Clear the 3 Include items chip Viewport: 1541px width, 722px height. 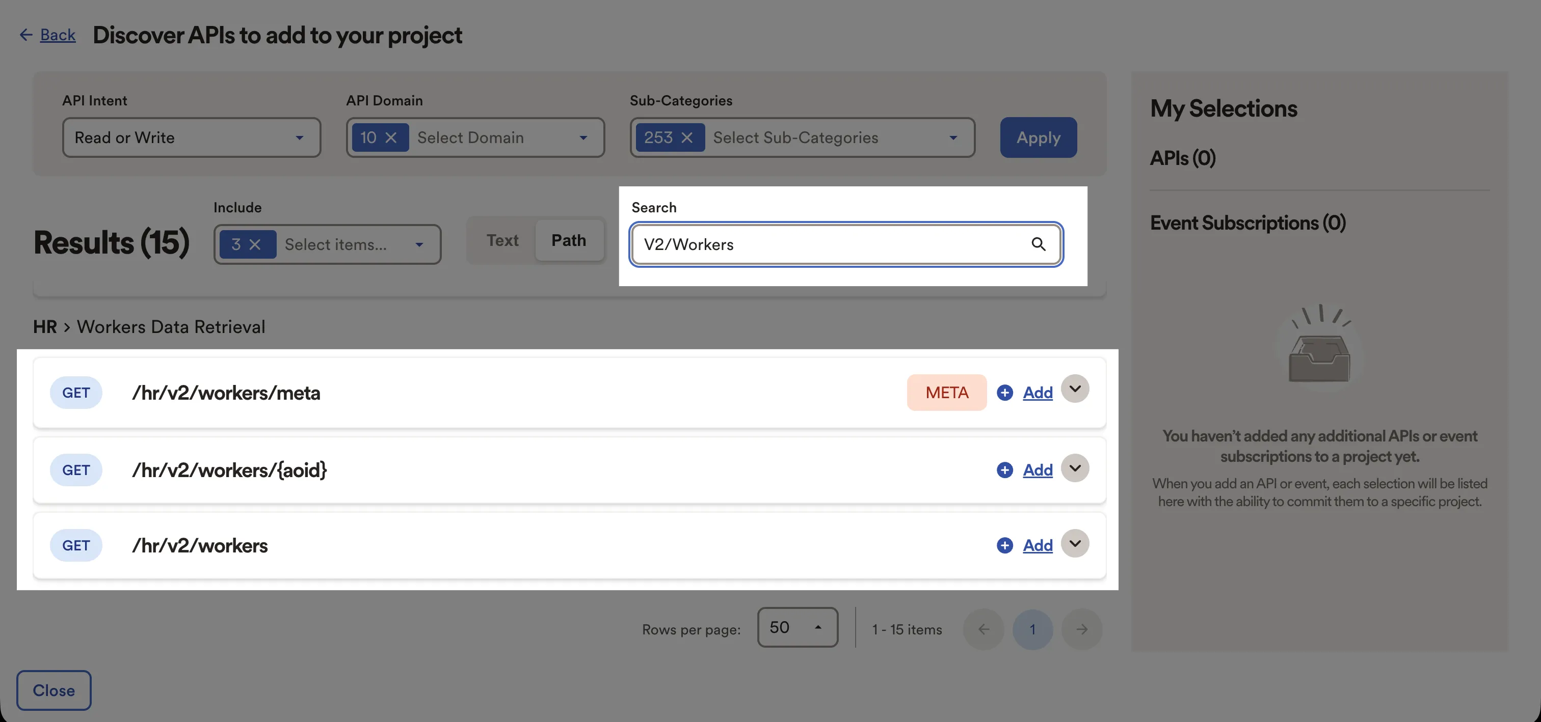click(255, 244)
